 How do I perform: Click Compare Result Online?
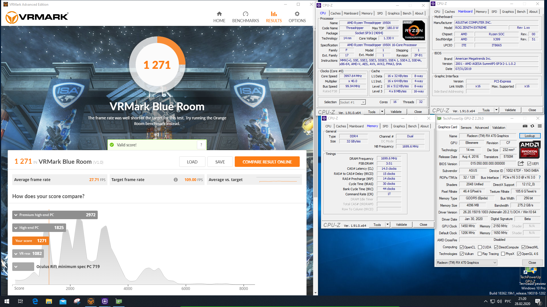[267, 162]
